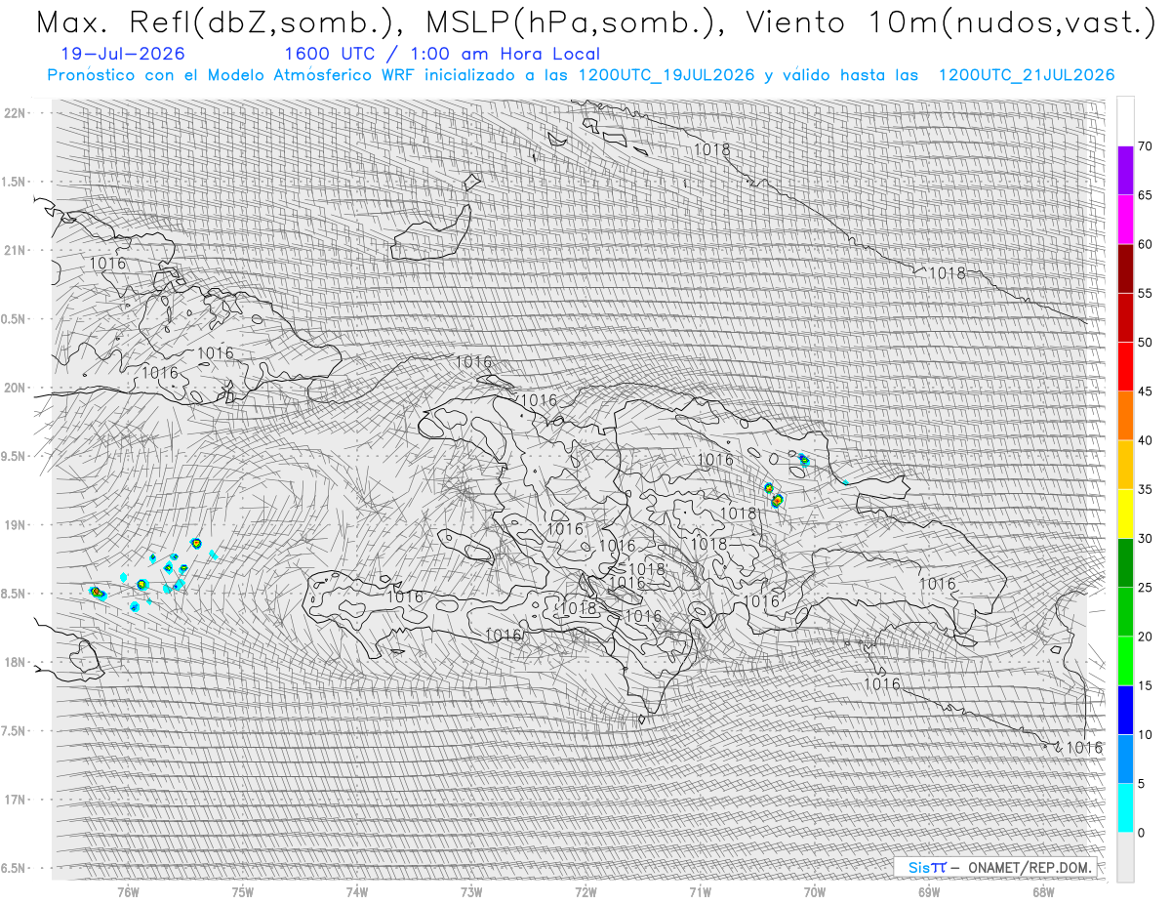Click the longitude axis label "70W"
1171x905 pixels.
(x=815, y=891)
